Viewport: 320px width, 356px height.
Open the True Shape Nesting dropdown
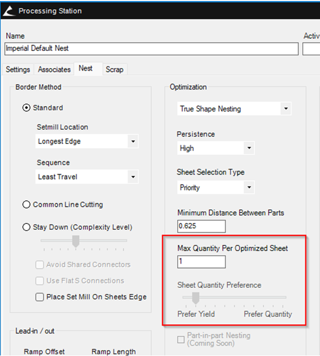[x=234, y=109]
